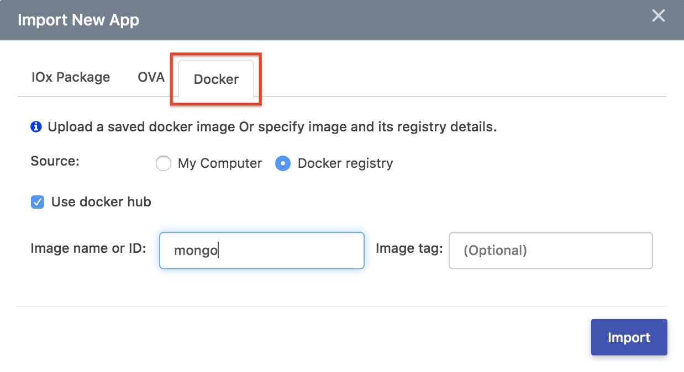
Task: Focus the Image name or ID field
Action: pyautogui.click(x=261, y=251)
